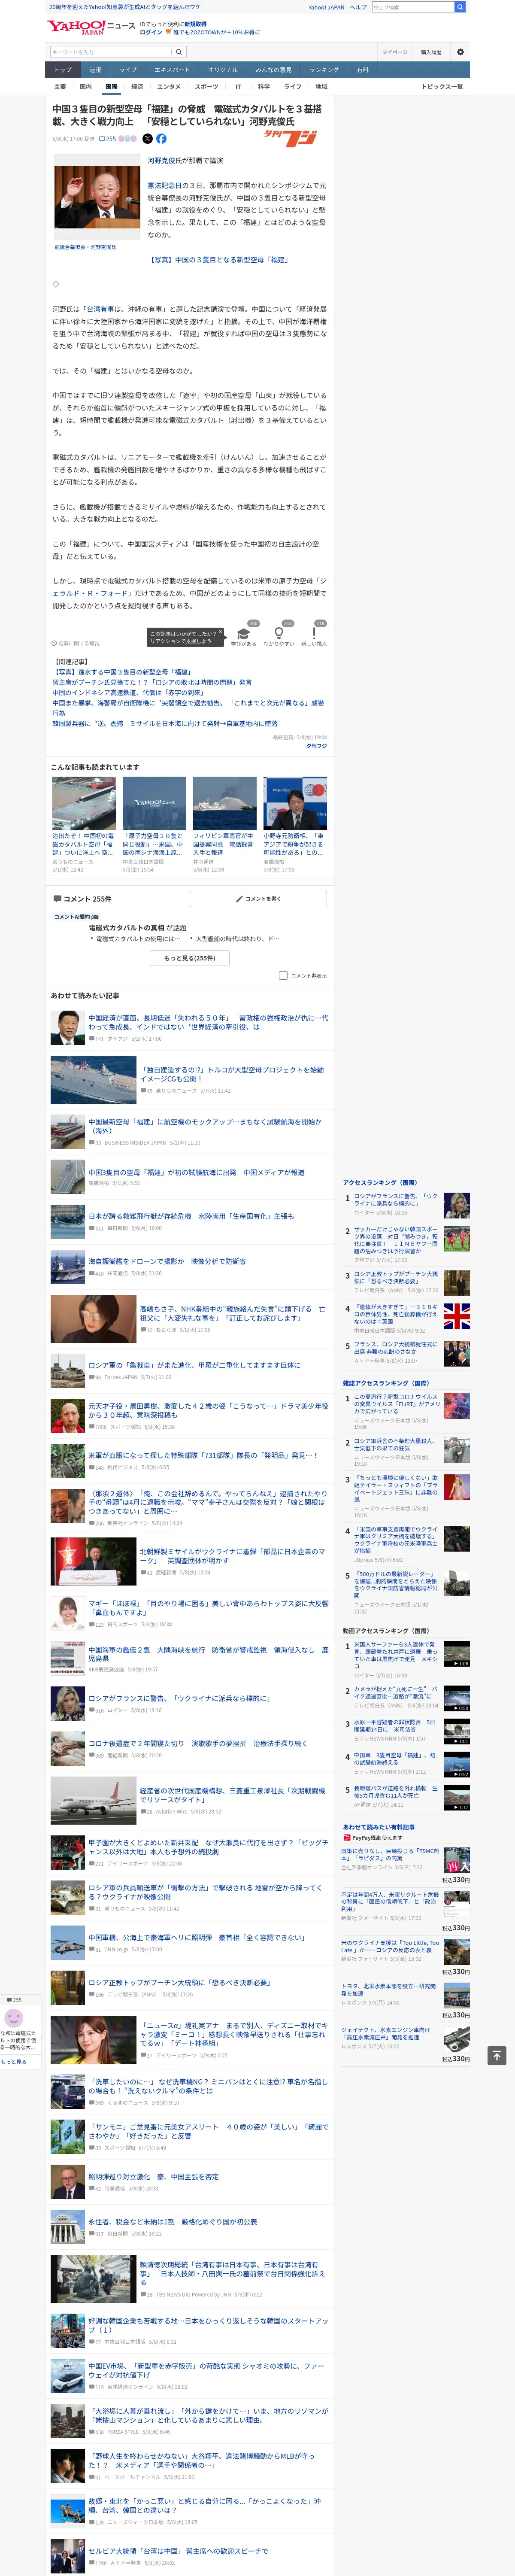Viewport: 515px width, 2576px height.
Task: Open 港出たぞ aircraft carrier thumbnail
Action: tap(84, 803)
